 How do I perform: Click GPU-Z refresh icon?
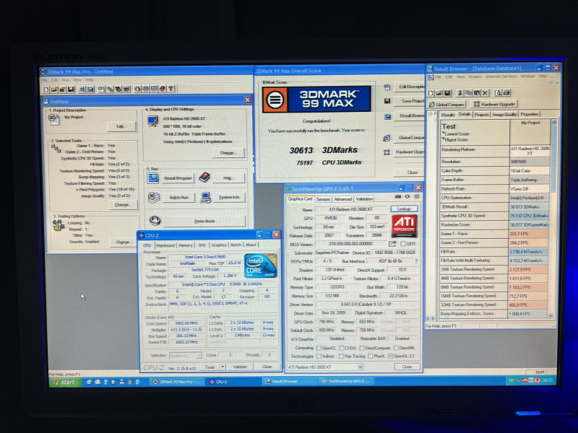tap(407, 196)
